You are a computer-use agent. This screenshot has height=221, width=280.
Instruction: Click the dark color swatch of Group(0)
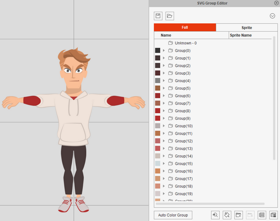(x=158, y=51)
